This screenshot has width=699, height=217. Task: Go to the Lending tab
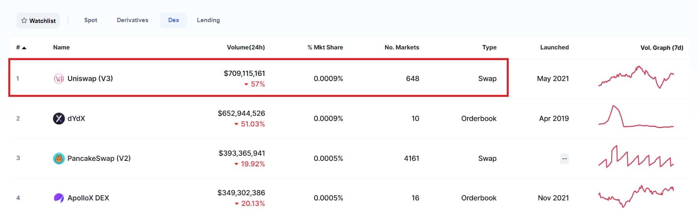[208, 20]
